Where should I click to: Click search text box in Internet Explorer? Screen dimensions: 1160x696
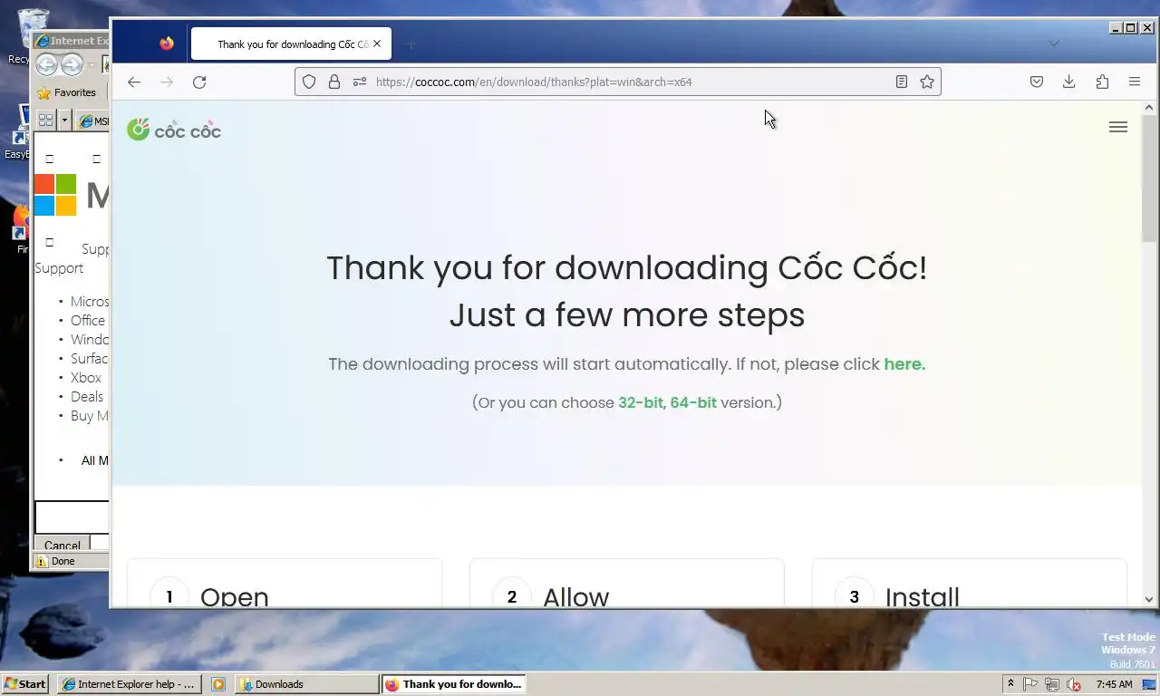[72, 517]
